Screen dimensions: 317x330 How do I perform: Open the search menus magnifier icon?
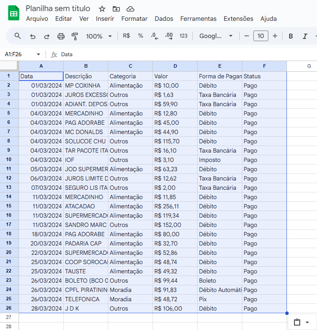[x=18, y=36]
